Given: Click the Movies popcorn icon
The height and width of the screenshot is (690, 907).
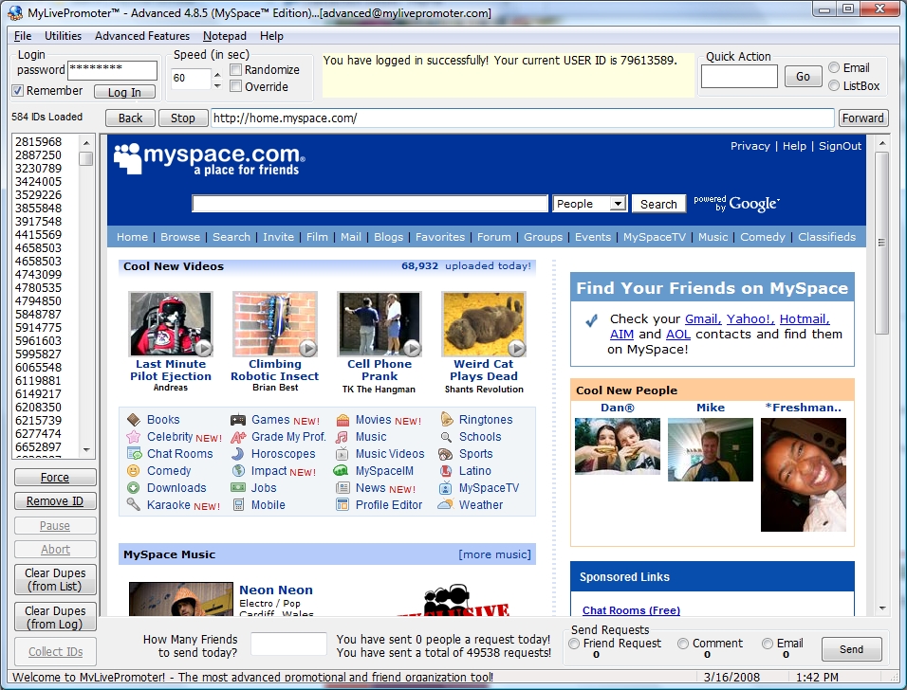Looking at the screenshot, I should 342,420.
